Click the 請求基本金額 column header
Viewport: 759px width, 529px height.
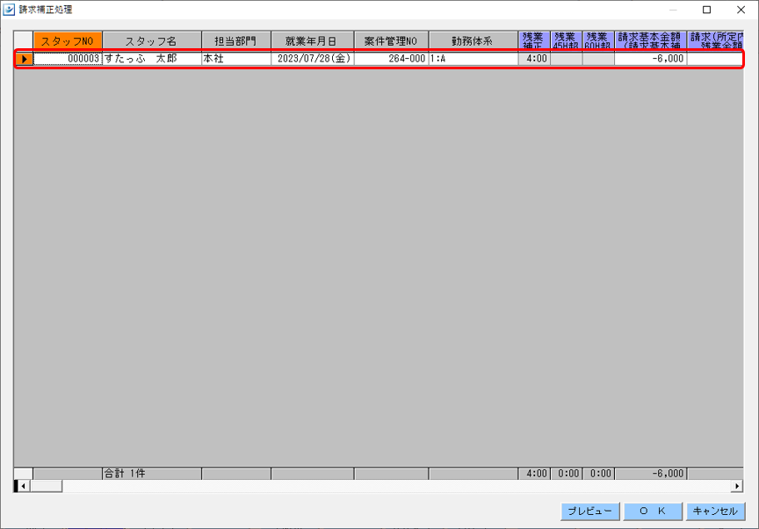click(x=651, y=41)
